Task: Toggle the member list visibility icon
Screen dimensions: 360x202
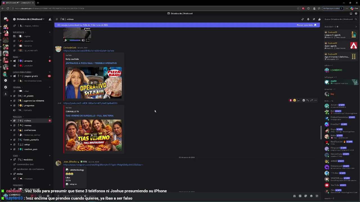Action: tap(319, 19)
